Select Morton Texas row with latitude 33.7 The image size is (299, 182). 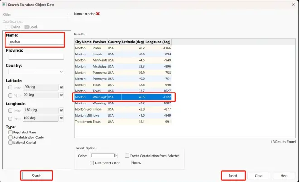[x=123, y=91]
